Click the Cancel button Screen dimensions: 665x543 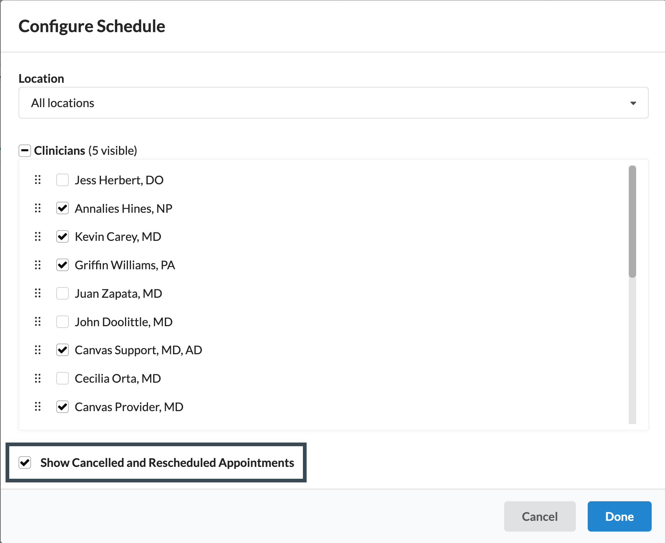click(x=539, y=516)
